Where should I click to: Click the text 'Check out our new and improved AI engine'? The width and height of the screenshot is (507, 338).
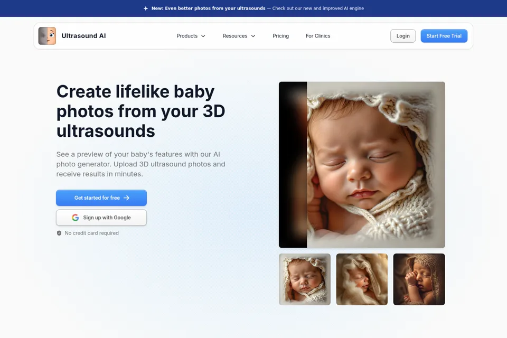318,8
